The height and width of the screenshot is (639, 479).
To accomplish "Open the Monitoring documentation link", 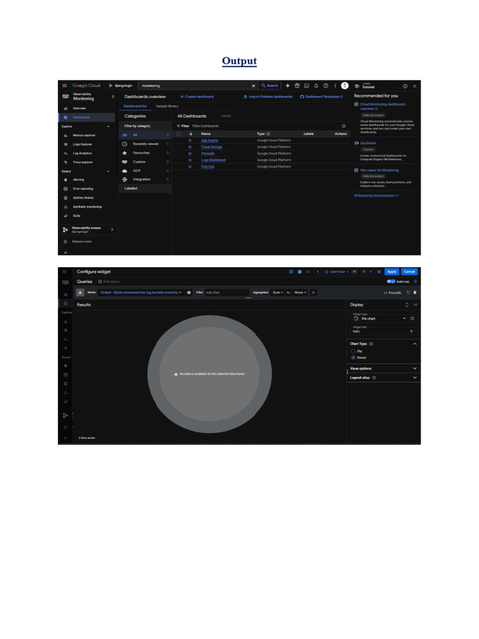I will coord(376,195).
